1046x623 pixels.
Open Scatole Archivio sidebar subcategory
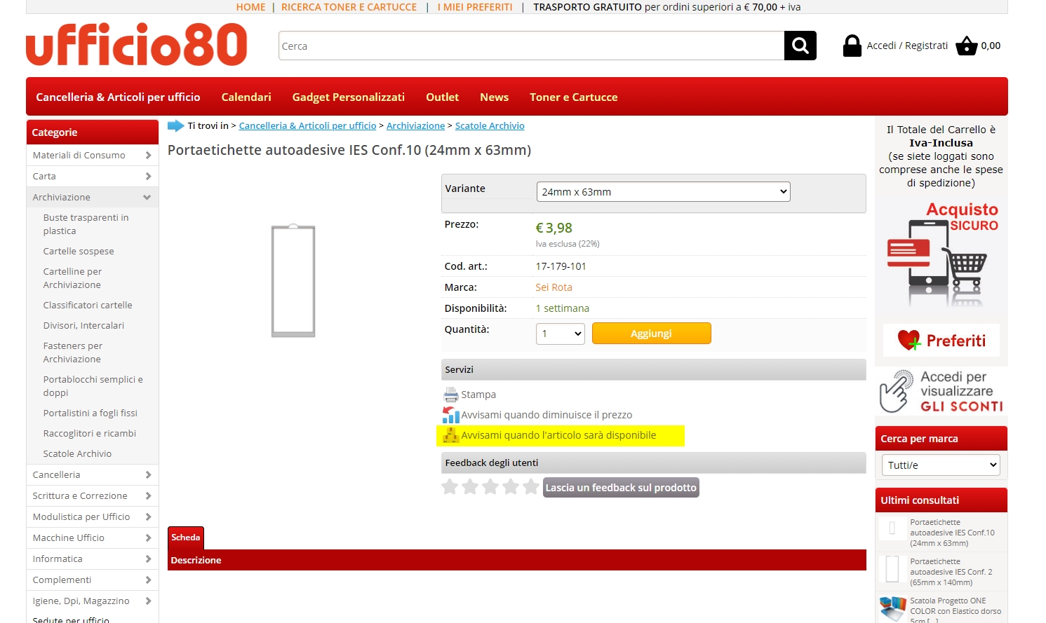pyautogui.click(x=77, y=454)
